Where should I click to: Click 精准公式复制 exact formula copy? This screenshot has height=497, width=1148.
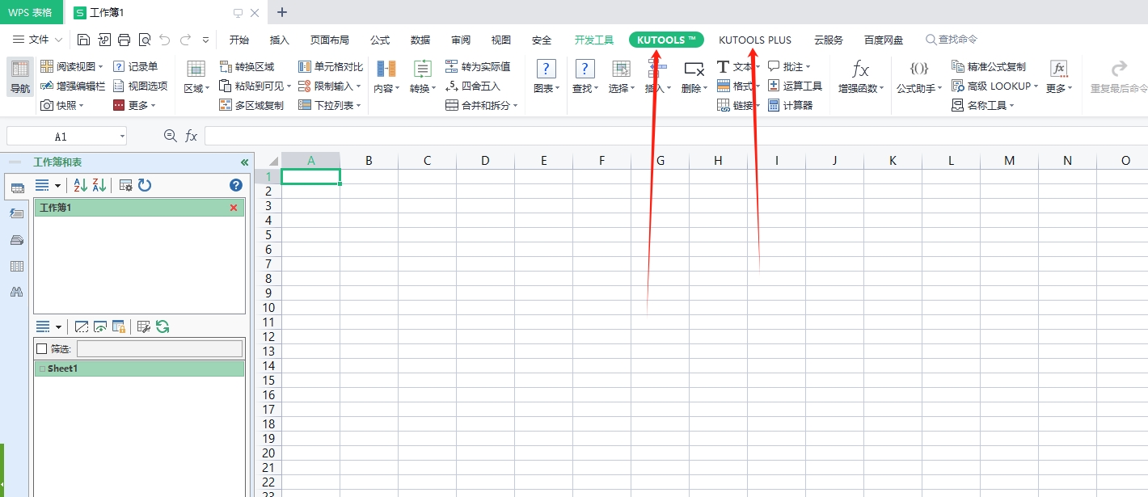989,66
